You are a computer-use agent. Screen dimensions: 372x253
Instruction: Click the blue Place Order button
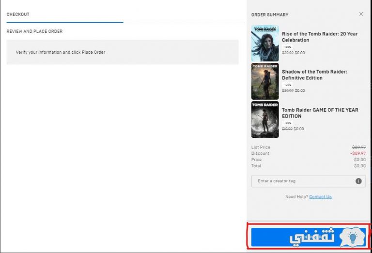[309, 237]
